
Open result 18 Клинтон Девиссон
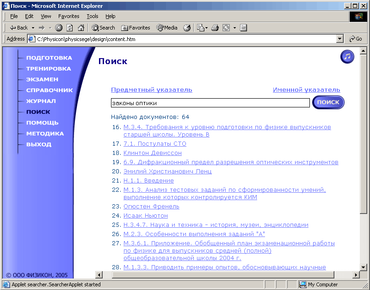(153, 153)
